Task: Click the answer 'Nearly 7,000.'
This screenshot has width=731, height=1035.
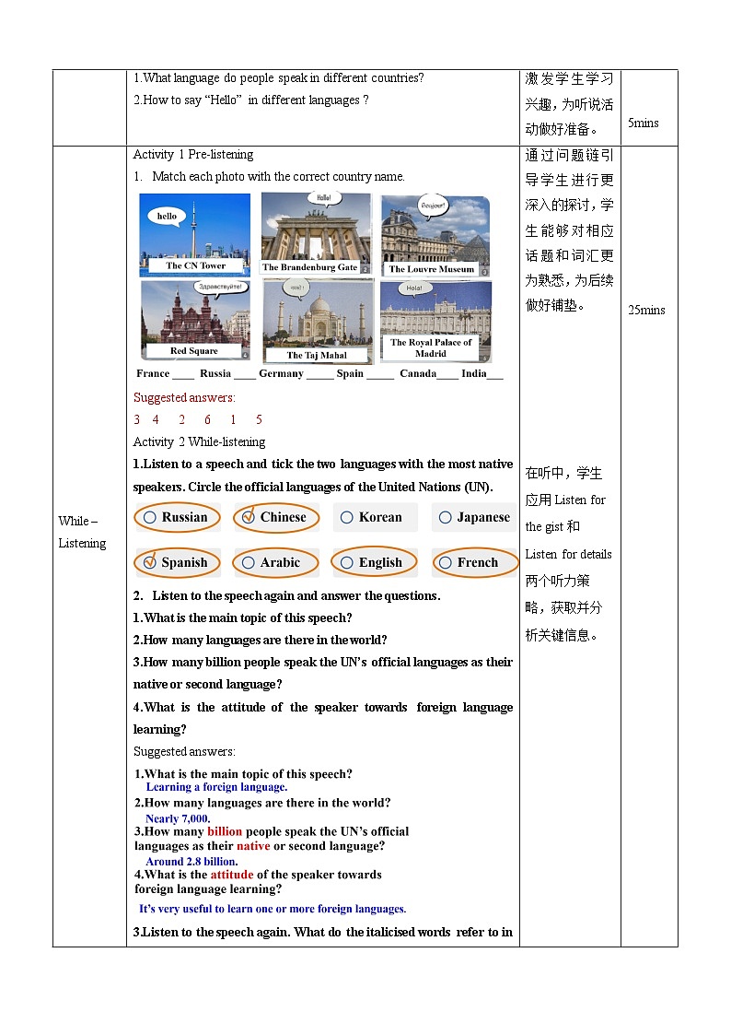Action: click(178, 818)
